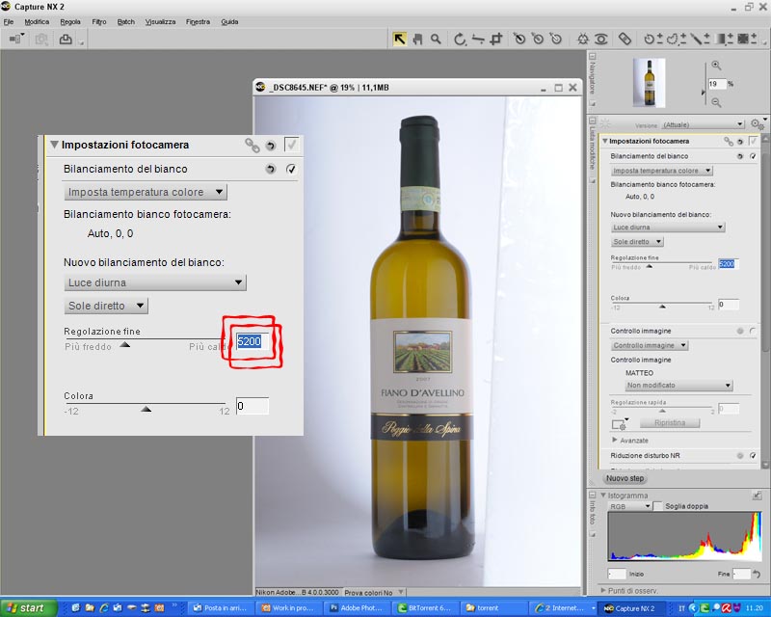Click the histogram reset arrow next to Fine
Viewport: 771px width, 617px height.
tap(756, 574)
